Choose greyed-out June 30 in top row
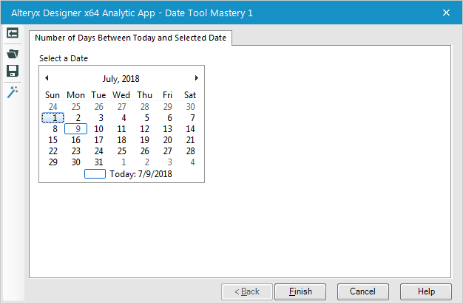Image resolution: width=463 pixels, height=304 pixels. (x=190, y=107)
